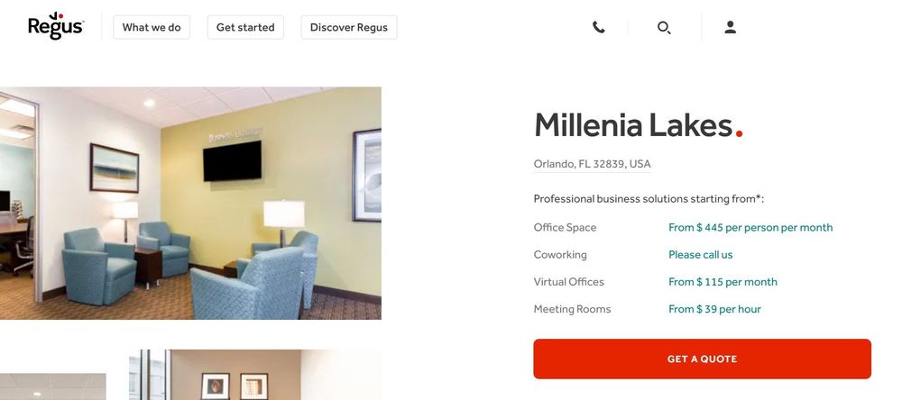902x400 pixels.
Task: Click the Coworking Please call us link
Action: (700, 255)
